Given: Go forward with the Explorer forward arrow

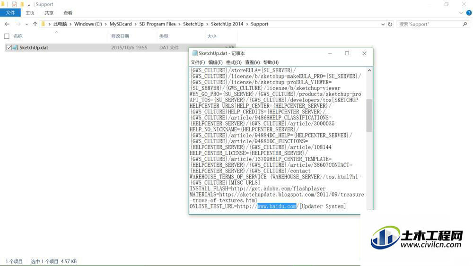Looking at the screenshot, I should (18, 24).
